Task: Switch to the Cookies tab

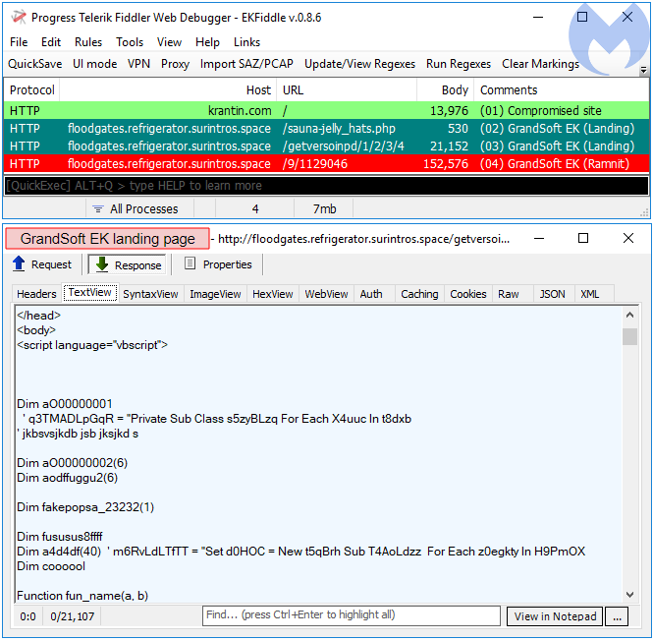Action: [468, 294]
